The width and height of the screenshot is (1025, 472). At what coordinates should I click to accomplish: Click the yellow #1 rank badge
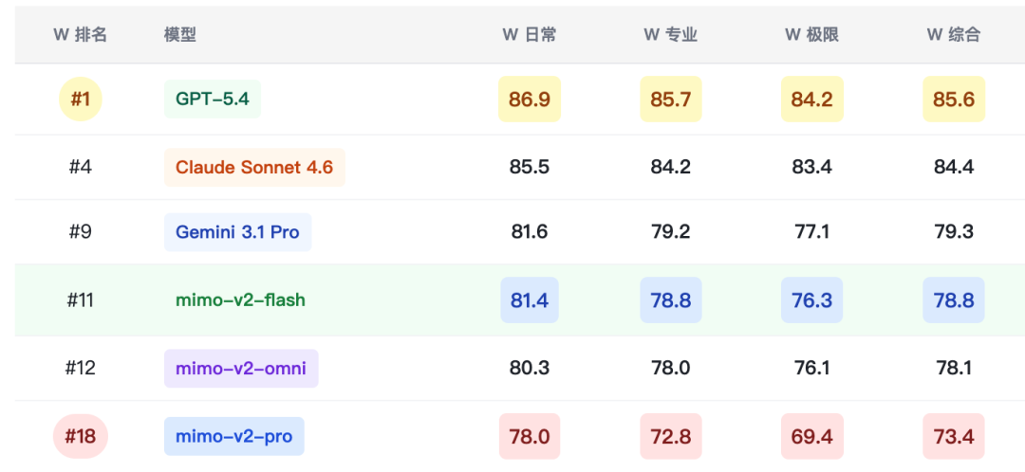coord(80,100)
